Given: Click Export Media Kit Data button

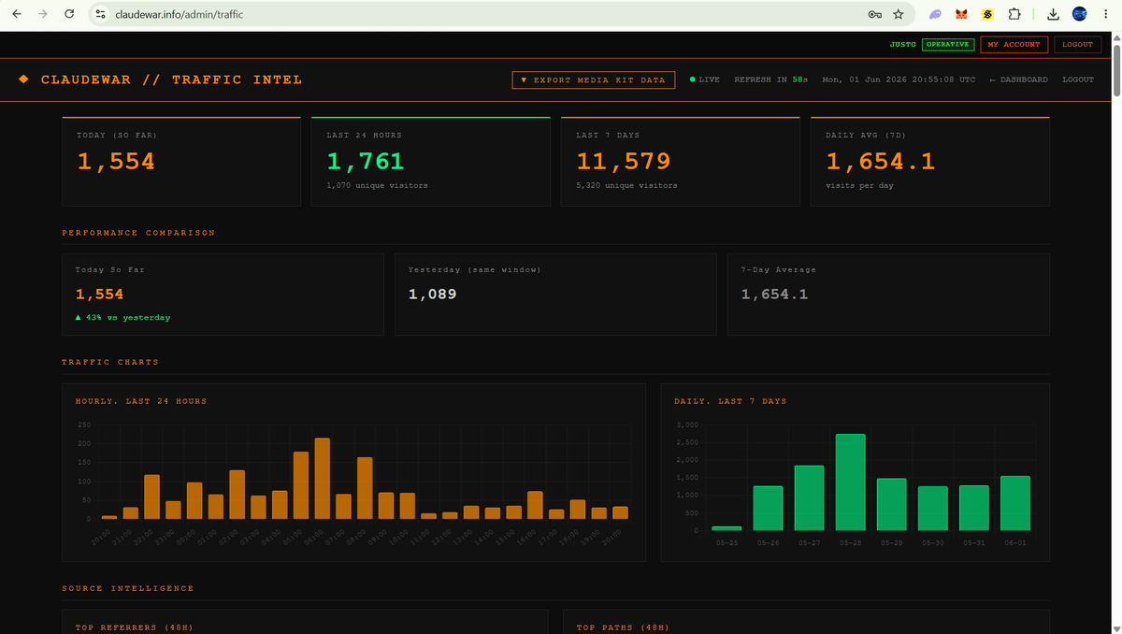Looking at the screenshot, I should (x=594, y=79).
